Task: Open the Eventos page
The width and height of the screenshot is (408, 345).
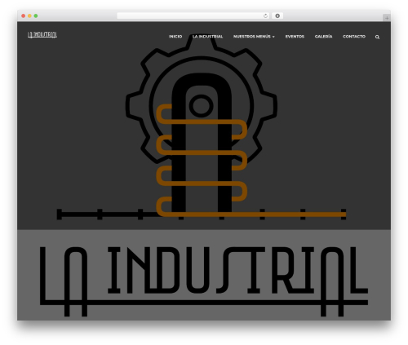Action: point(295,37)
